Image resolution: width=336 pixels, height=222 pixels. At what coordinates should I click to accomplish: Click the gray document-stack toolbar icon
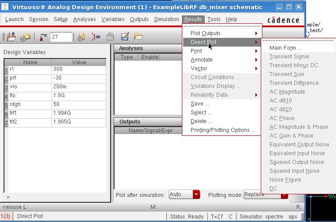pos(110,36)
